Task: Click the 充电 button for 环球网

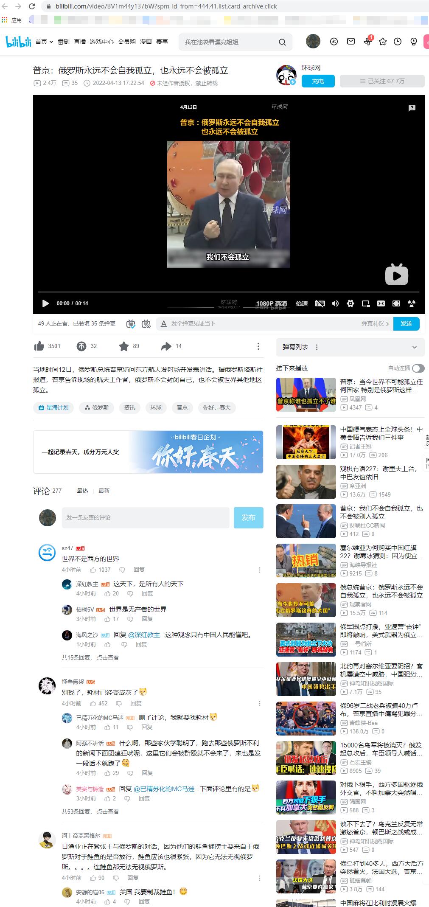Action: tap(318, 81)
